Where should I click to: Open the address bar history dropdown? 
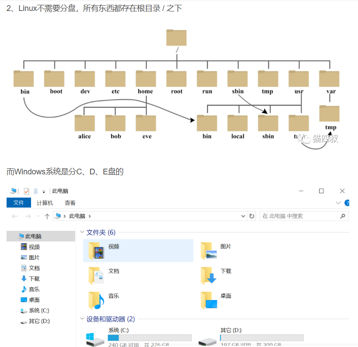244,216
